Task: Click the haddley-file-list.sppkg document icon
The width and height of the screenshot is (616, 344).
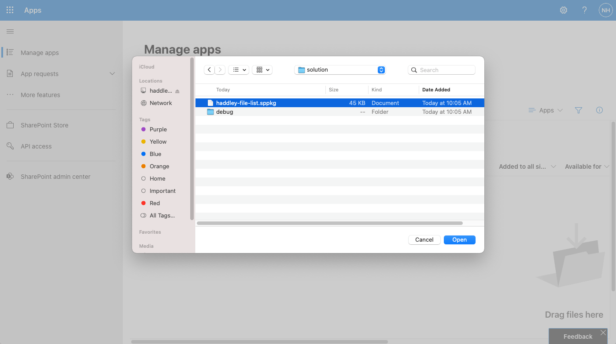Action: [x=210, y=103]
